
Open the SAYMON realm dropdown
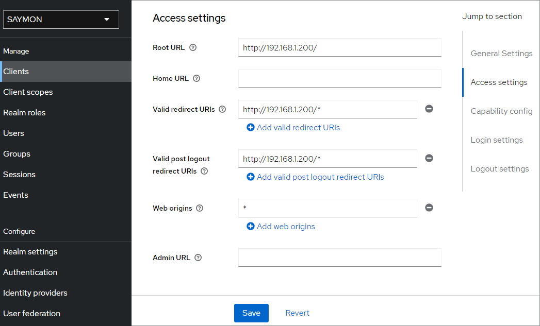pos(61,20)
